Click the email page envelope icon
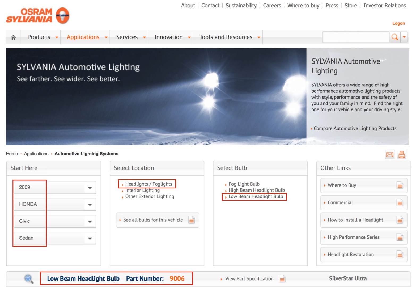Screen dimensions: 416x287 point(390,155)
